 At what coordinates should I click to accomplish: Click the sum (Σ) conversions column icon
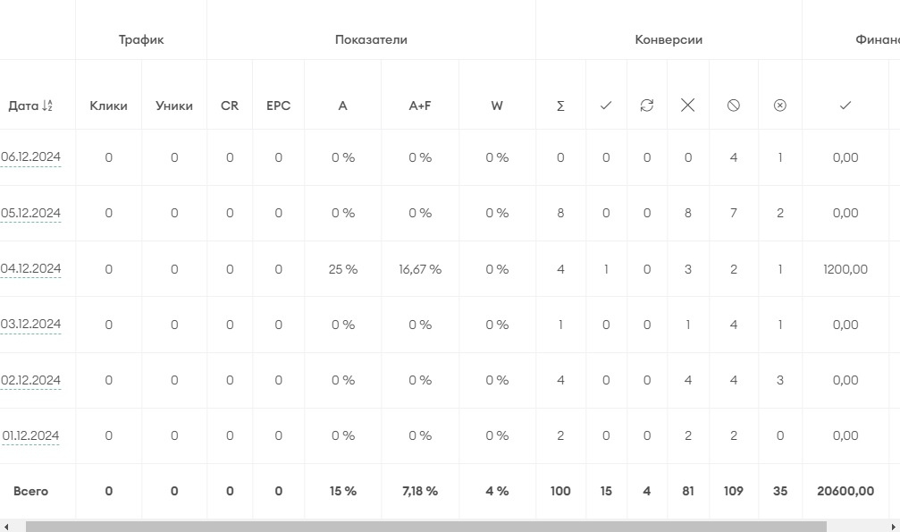[x=560, y=106]
